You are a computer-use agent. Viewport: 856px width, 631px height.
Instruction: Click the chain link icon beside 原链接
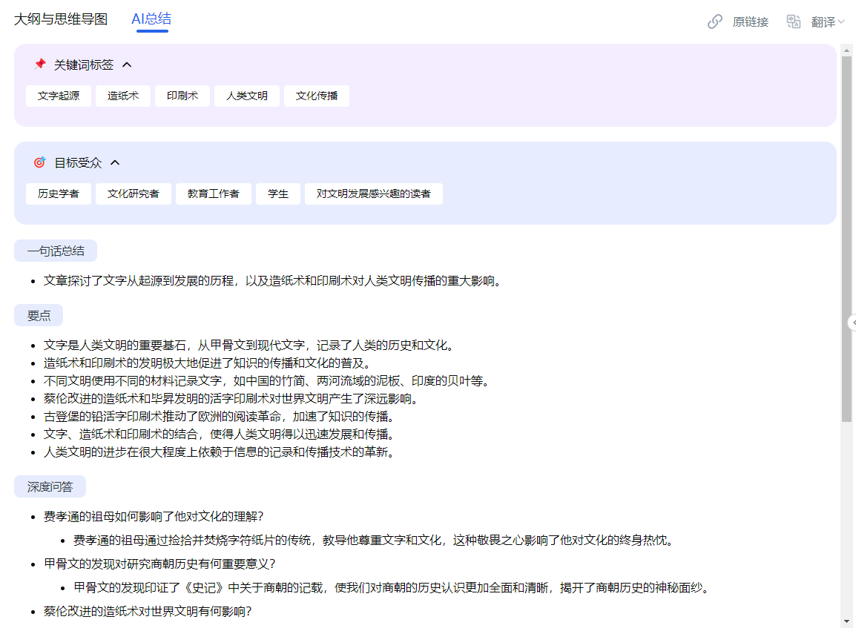point(715,22)
